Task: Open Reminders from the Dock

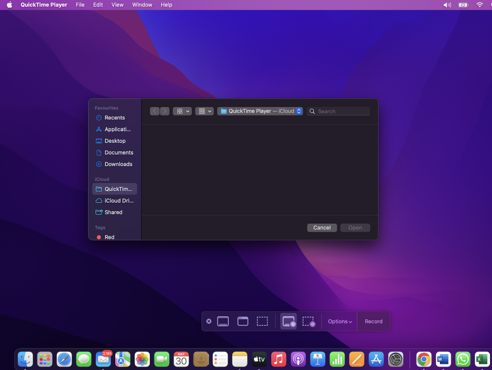Action: [x=220, y=359]
